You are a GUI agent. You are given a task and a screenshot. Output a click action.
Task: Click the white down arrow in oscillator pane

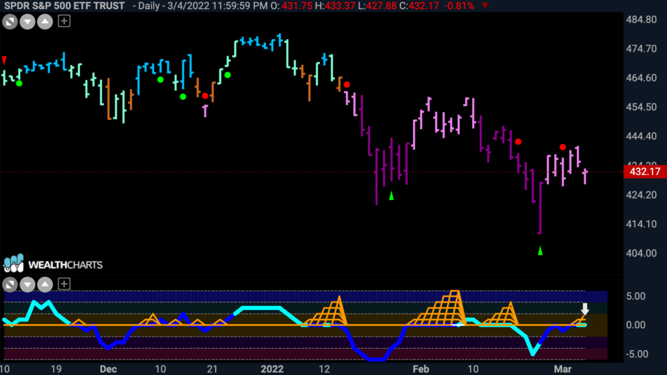[x=585, y=309]
